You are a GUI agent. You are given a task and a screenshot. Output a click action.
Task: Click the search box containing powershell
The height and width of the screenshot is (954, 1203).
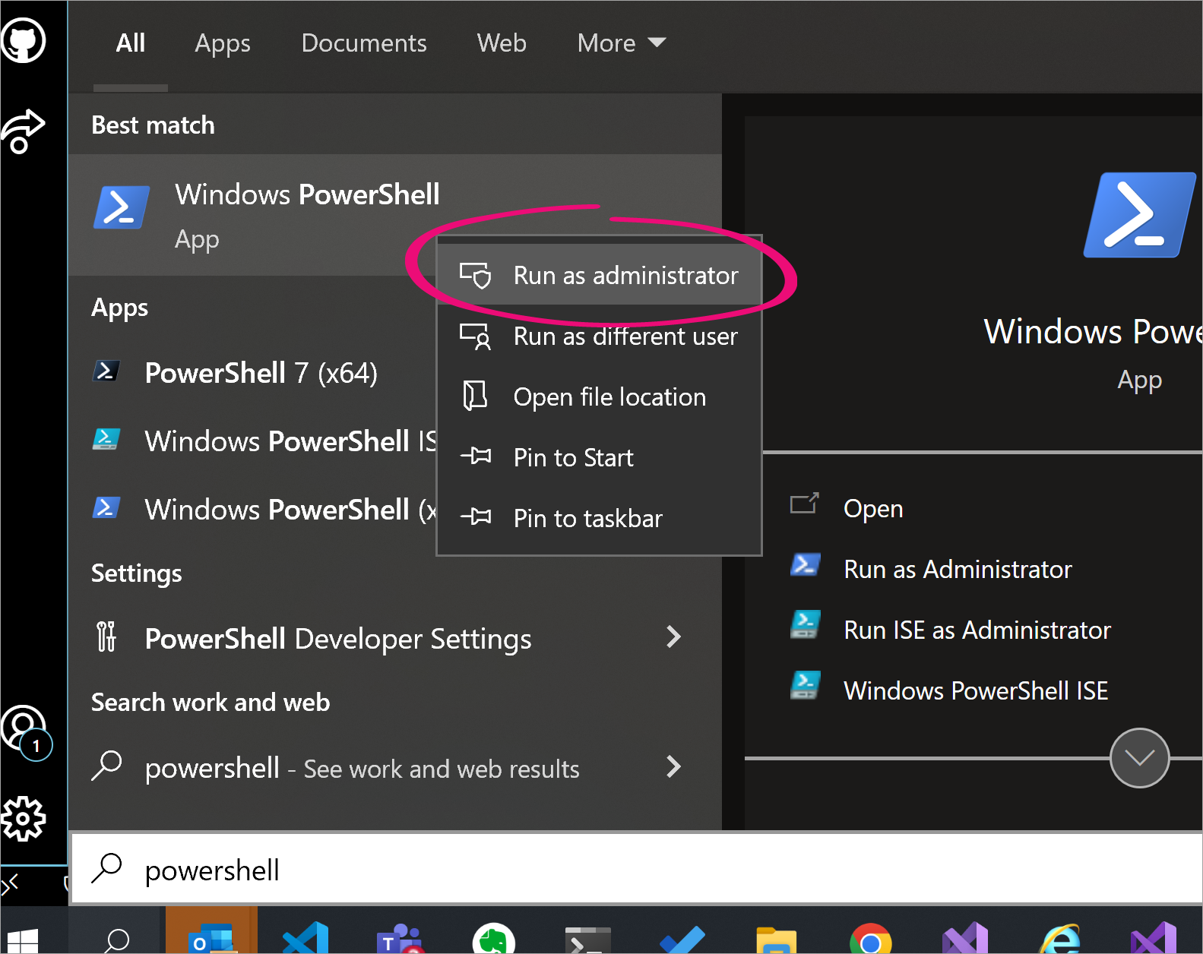pyautogui.click(x=608, y=870)
